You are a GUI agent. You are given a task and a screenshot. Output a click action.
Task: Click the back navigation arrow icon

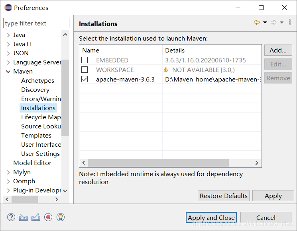click(x=257, y=22)
